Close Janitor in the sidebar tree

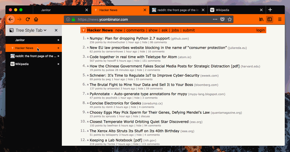pyautogui.click(x=58, y=40)
